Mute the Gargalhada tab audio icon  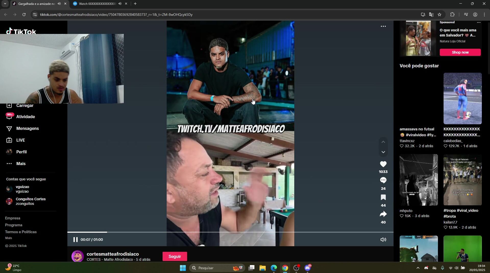(59, 4)
